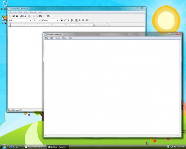Toggle Align Left in WordPad format bar
The image size is (186, 149).
(76, 20)
